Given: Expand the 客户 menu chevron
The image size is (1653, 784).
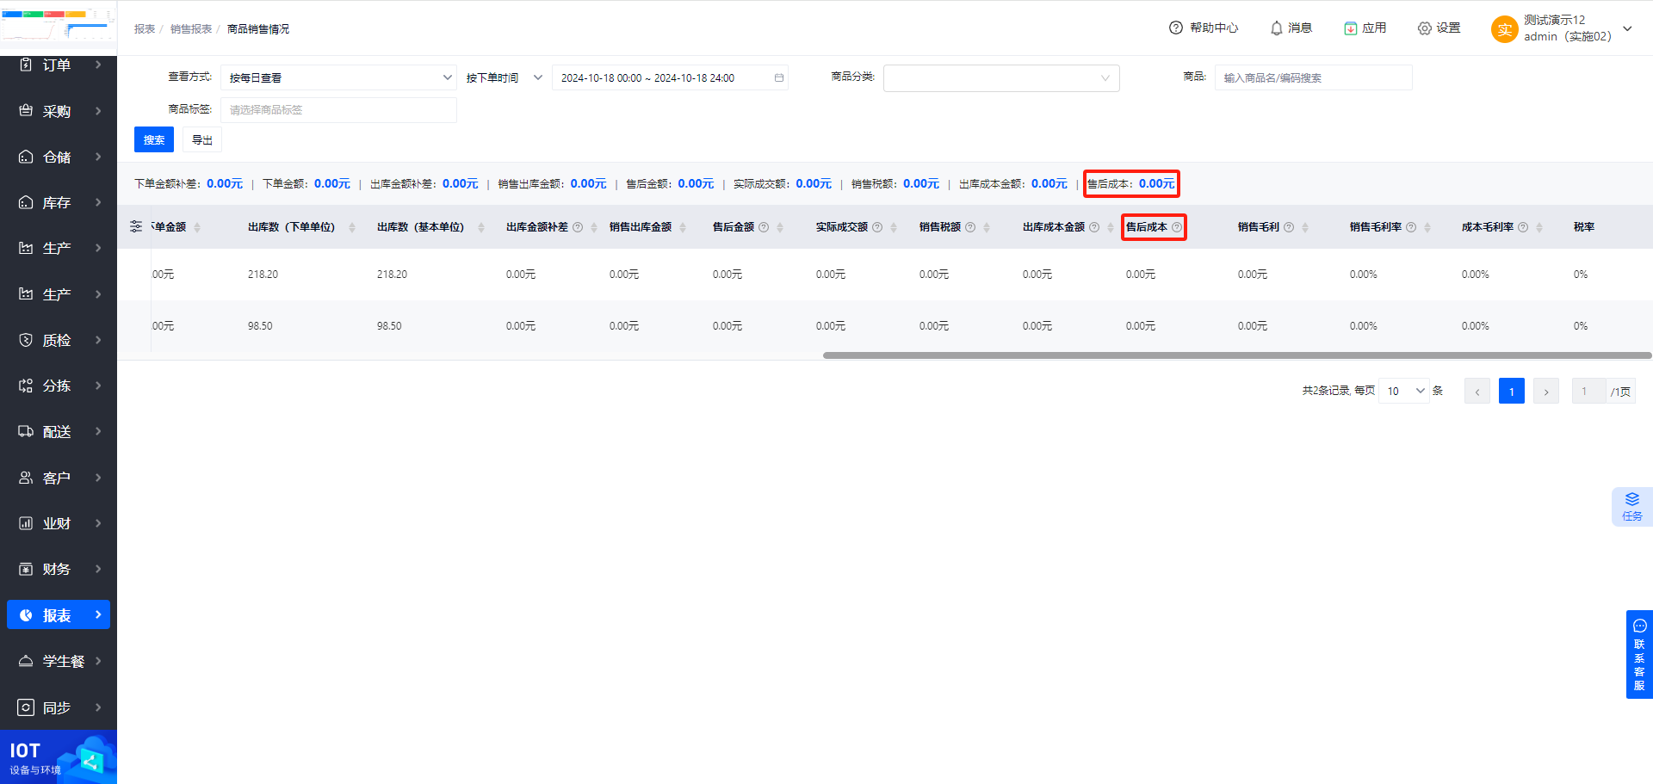Looking at the screenshot, I should pos(98,478).
